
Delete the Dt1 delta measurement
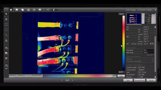(153, 43)
